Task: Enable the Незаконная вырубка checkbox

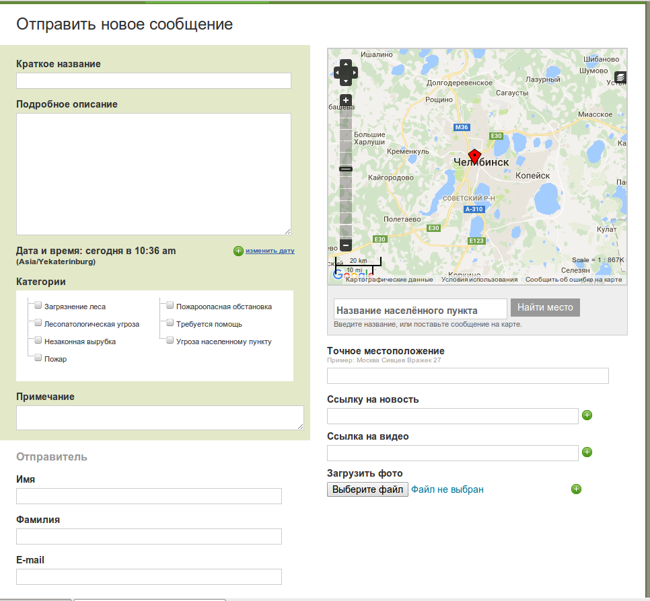Action: [x=38, y=341]
